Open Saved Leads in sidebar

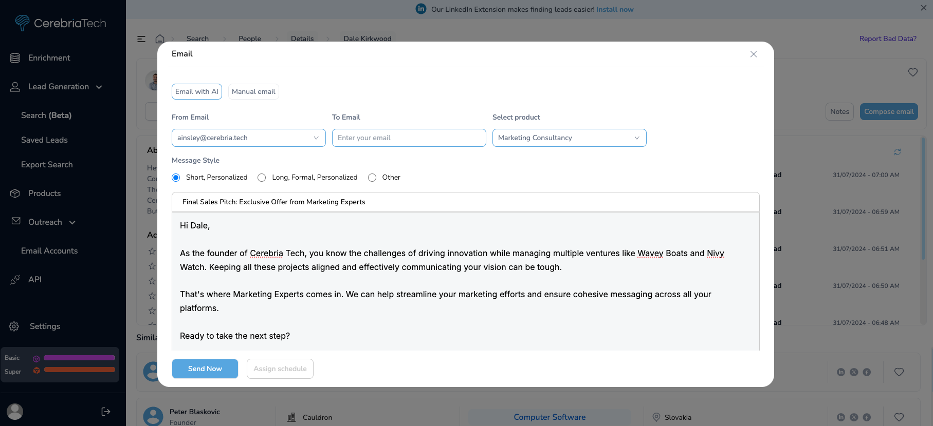click(44, 140)
